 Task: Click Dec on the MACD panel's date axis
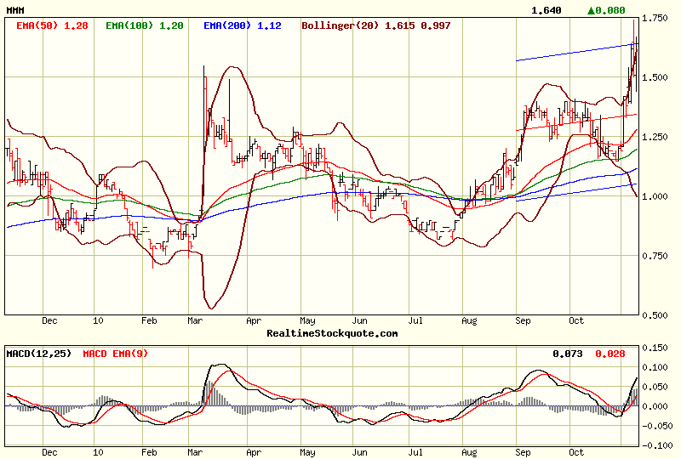49,452
